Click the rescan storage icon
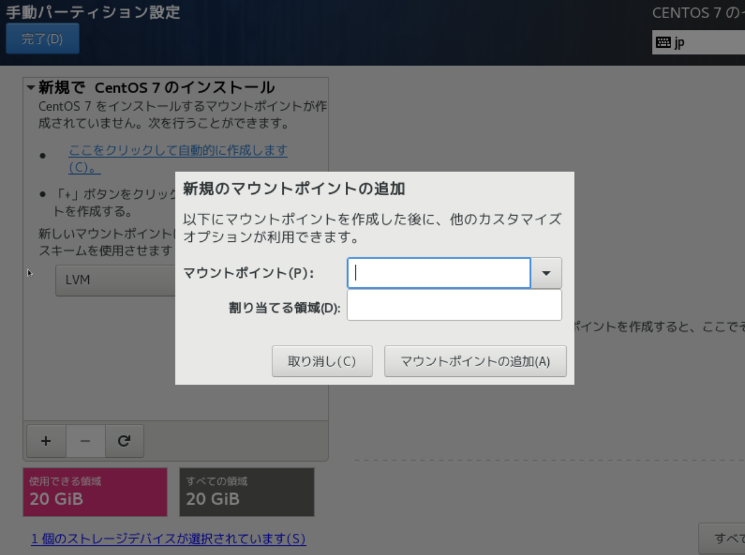This screenshot has width=745, height=555. tap(124, 441)
